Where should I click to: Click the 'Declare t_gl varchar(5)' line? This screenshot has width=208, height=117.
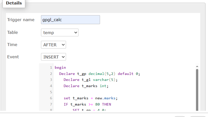click(90, 80)
